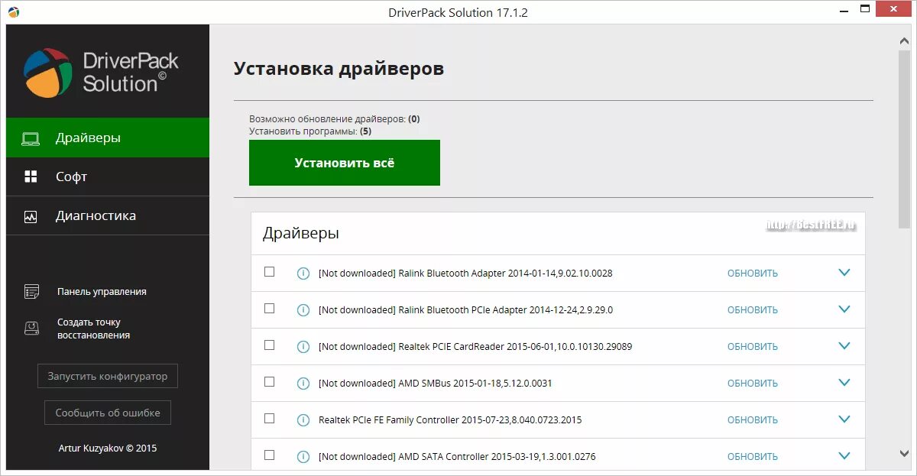The width and height of the screenshot is (917, 476).
Task: Click Сообщить об ошибке button
Action: [x=108, y=413]
